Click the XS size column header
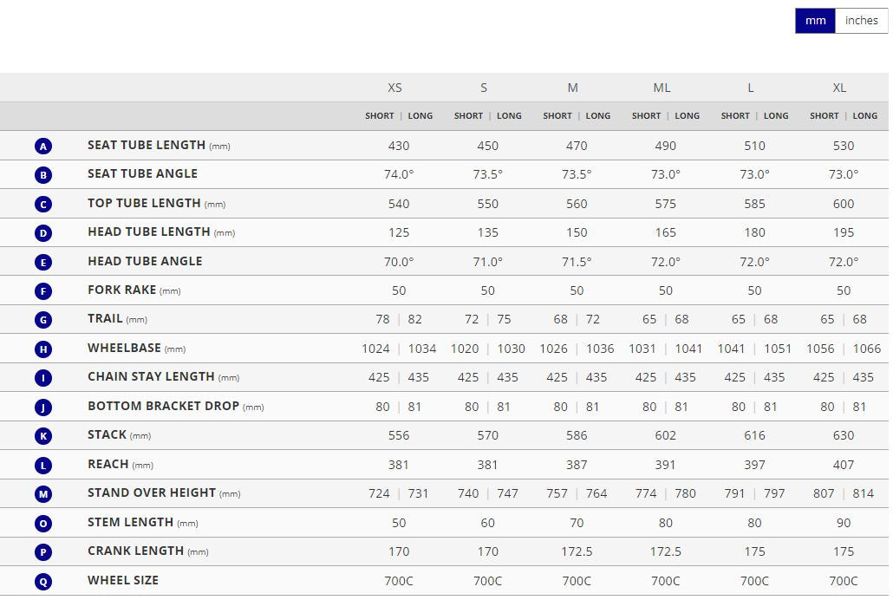 pyautogui.click(x=394, y=88)
